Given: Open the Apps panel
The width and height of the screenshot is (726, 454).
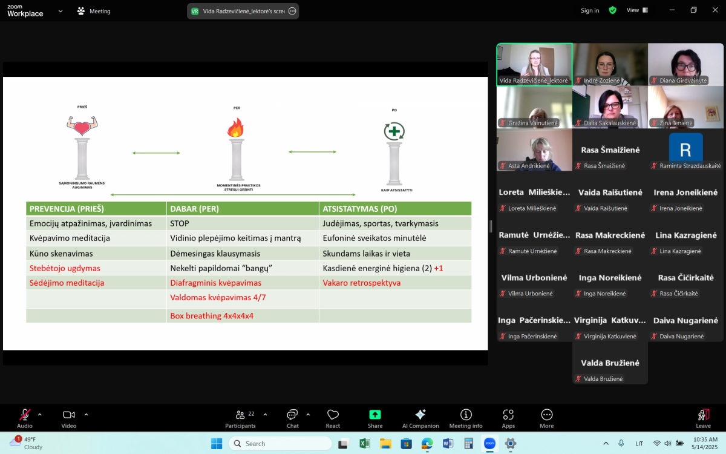Looking at the screenshot, I should point(508,418).
